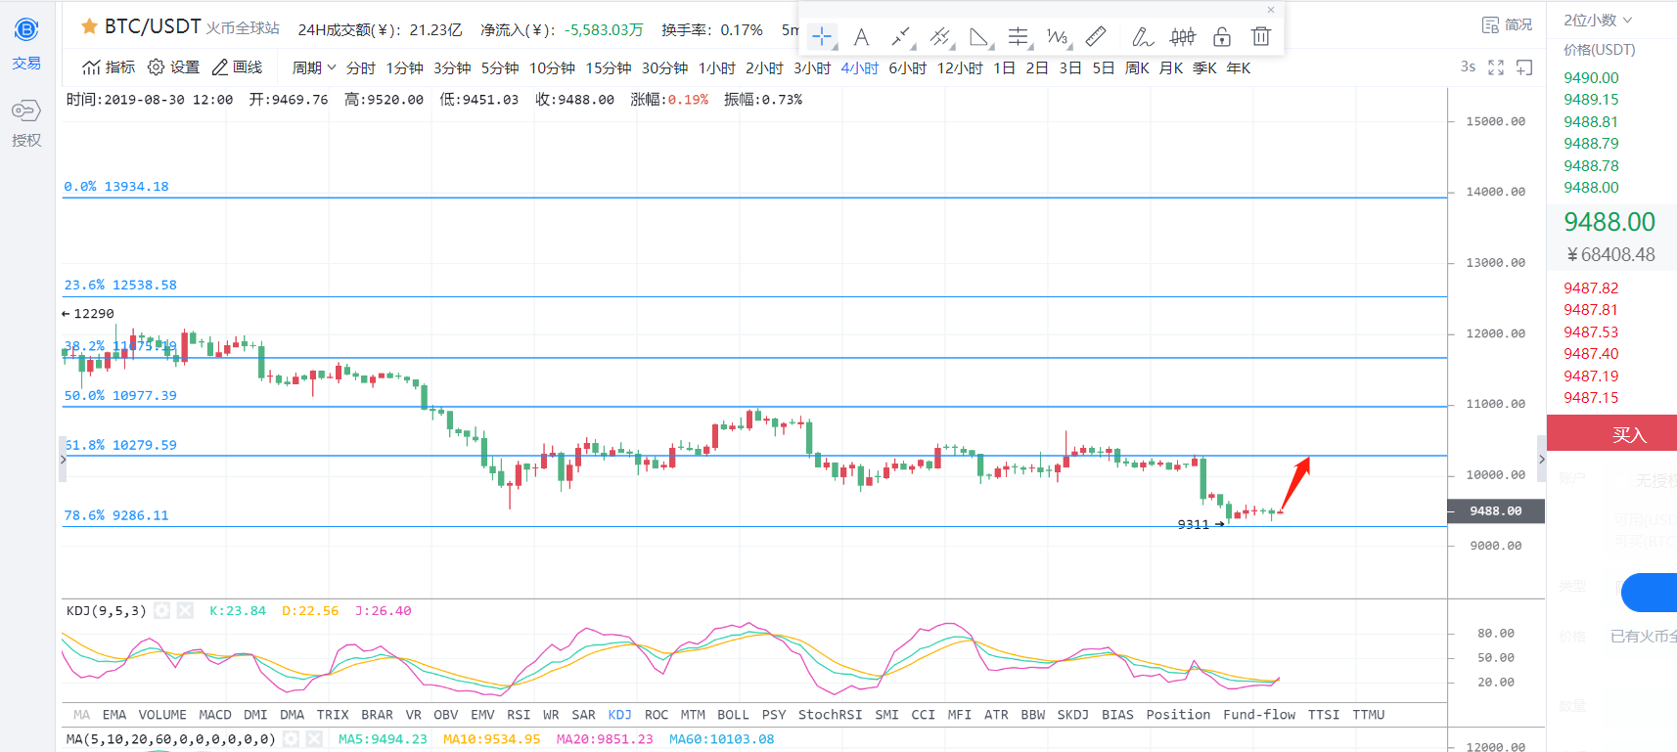Viewport: 1677px width, 752px height.
Task: Select the horizontal lines Fibonacci tool
Action: pyautogui.click(x=1019, y=37)
